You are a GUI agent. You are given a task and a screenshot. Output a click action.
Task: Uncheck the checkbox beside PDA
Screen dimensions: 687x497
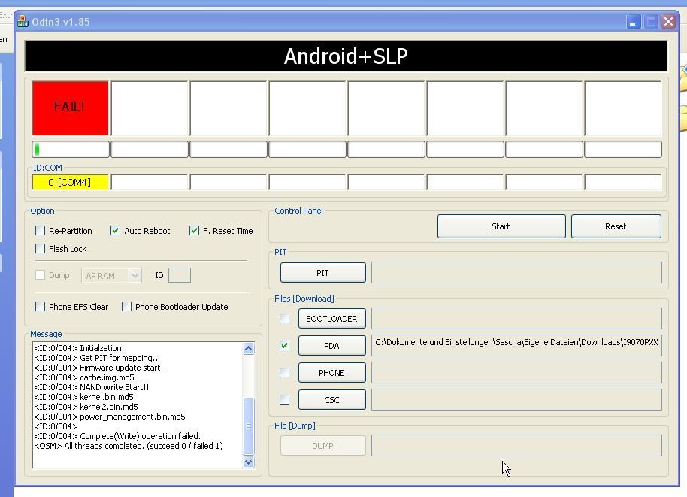tap(284, 346)
